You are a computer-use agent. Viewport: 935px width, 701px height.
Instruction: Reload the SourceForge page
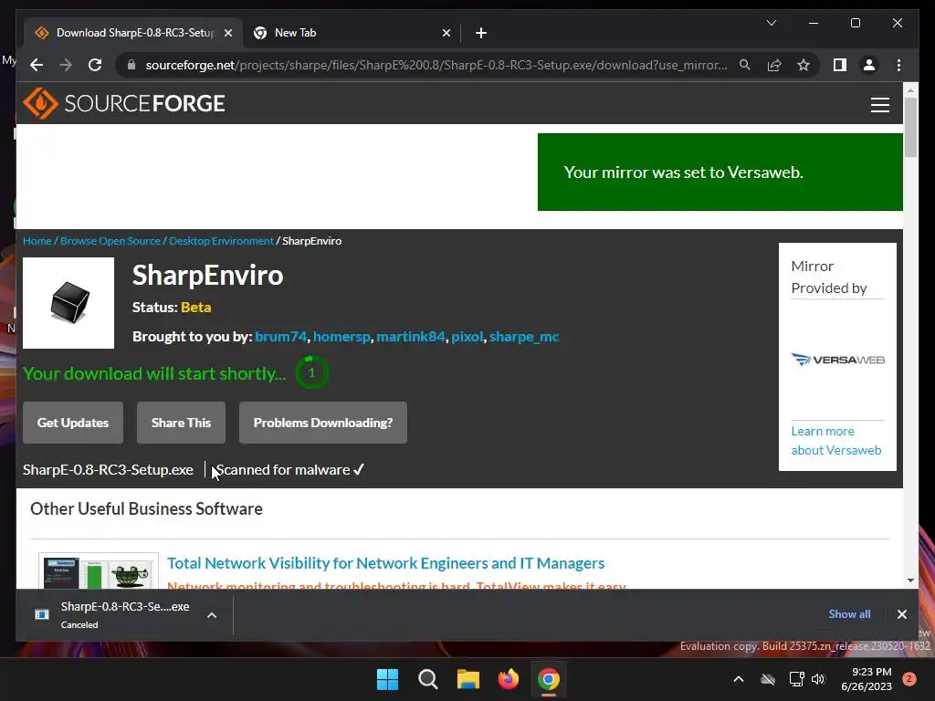(95, 65)
